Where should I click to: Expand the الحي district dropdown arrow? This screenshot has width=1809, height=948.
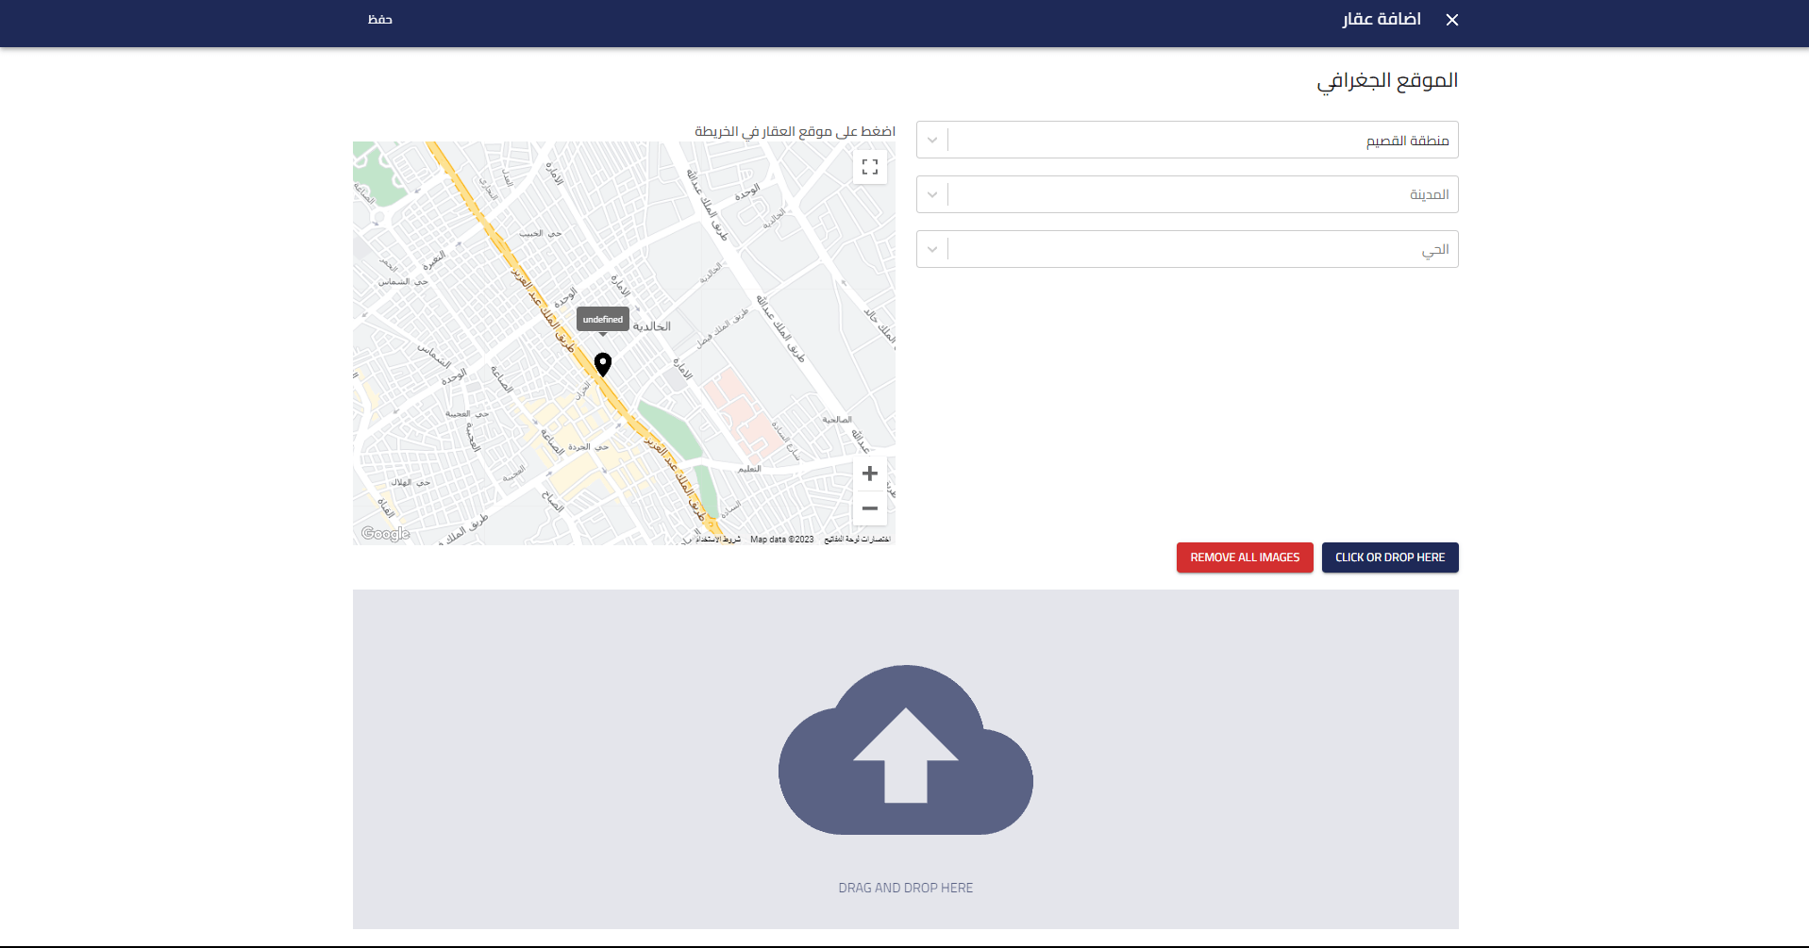[x=932, y=250]
